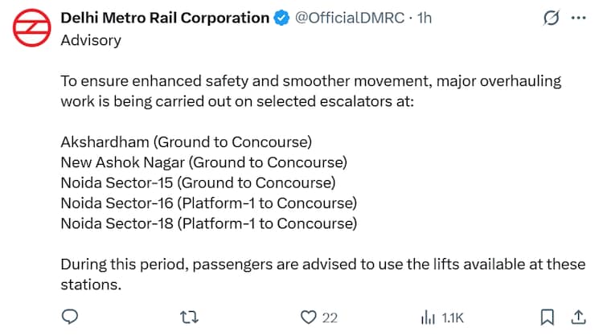This screenshot has width=603, height=336.
Task: Bookmark this DMRC advisory post
Action: 547,317
